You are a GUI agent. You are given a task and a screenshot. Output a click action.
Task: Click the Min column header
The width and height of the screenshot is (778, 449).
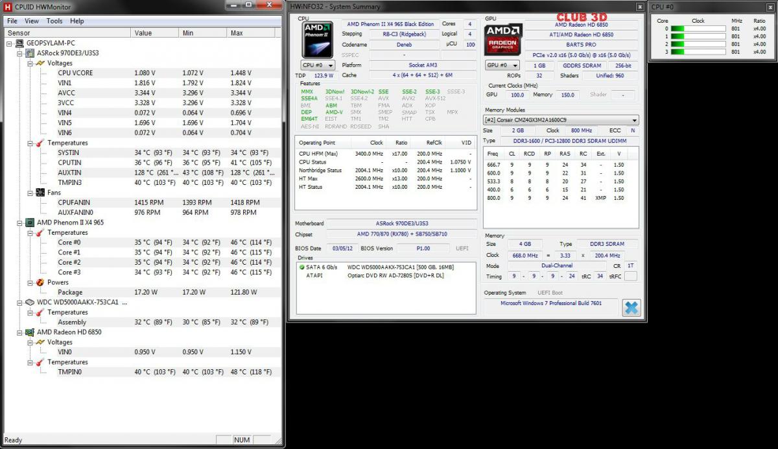(x=204, y=32)
